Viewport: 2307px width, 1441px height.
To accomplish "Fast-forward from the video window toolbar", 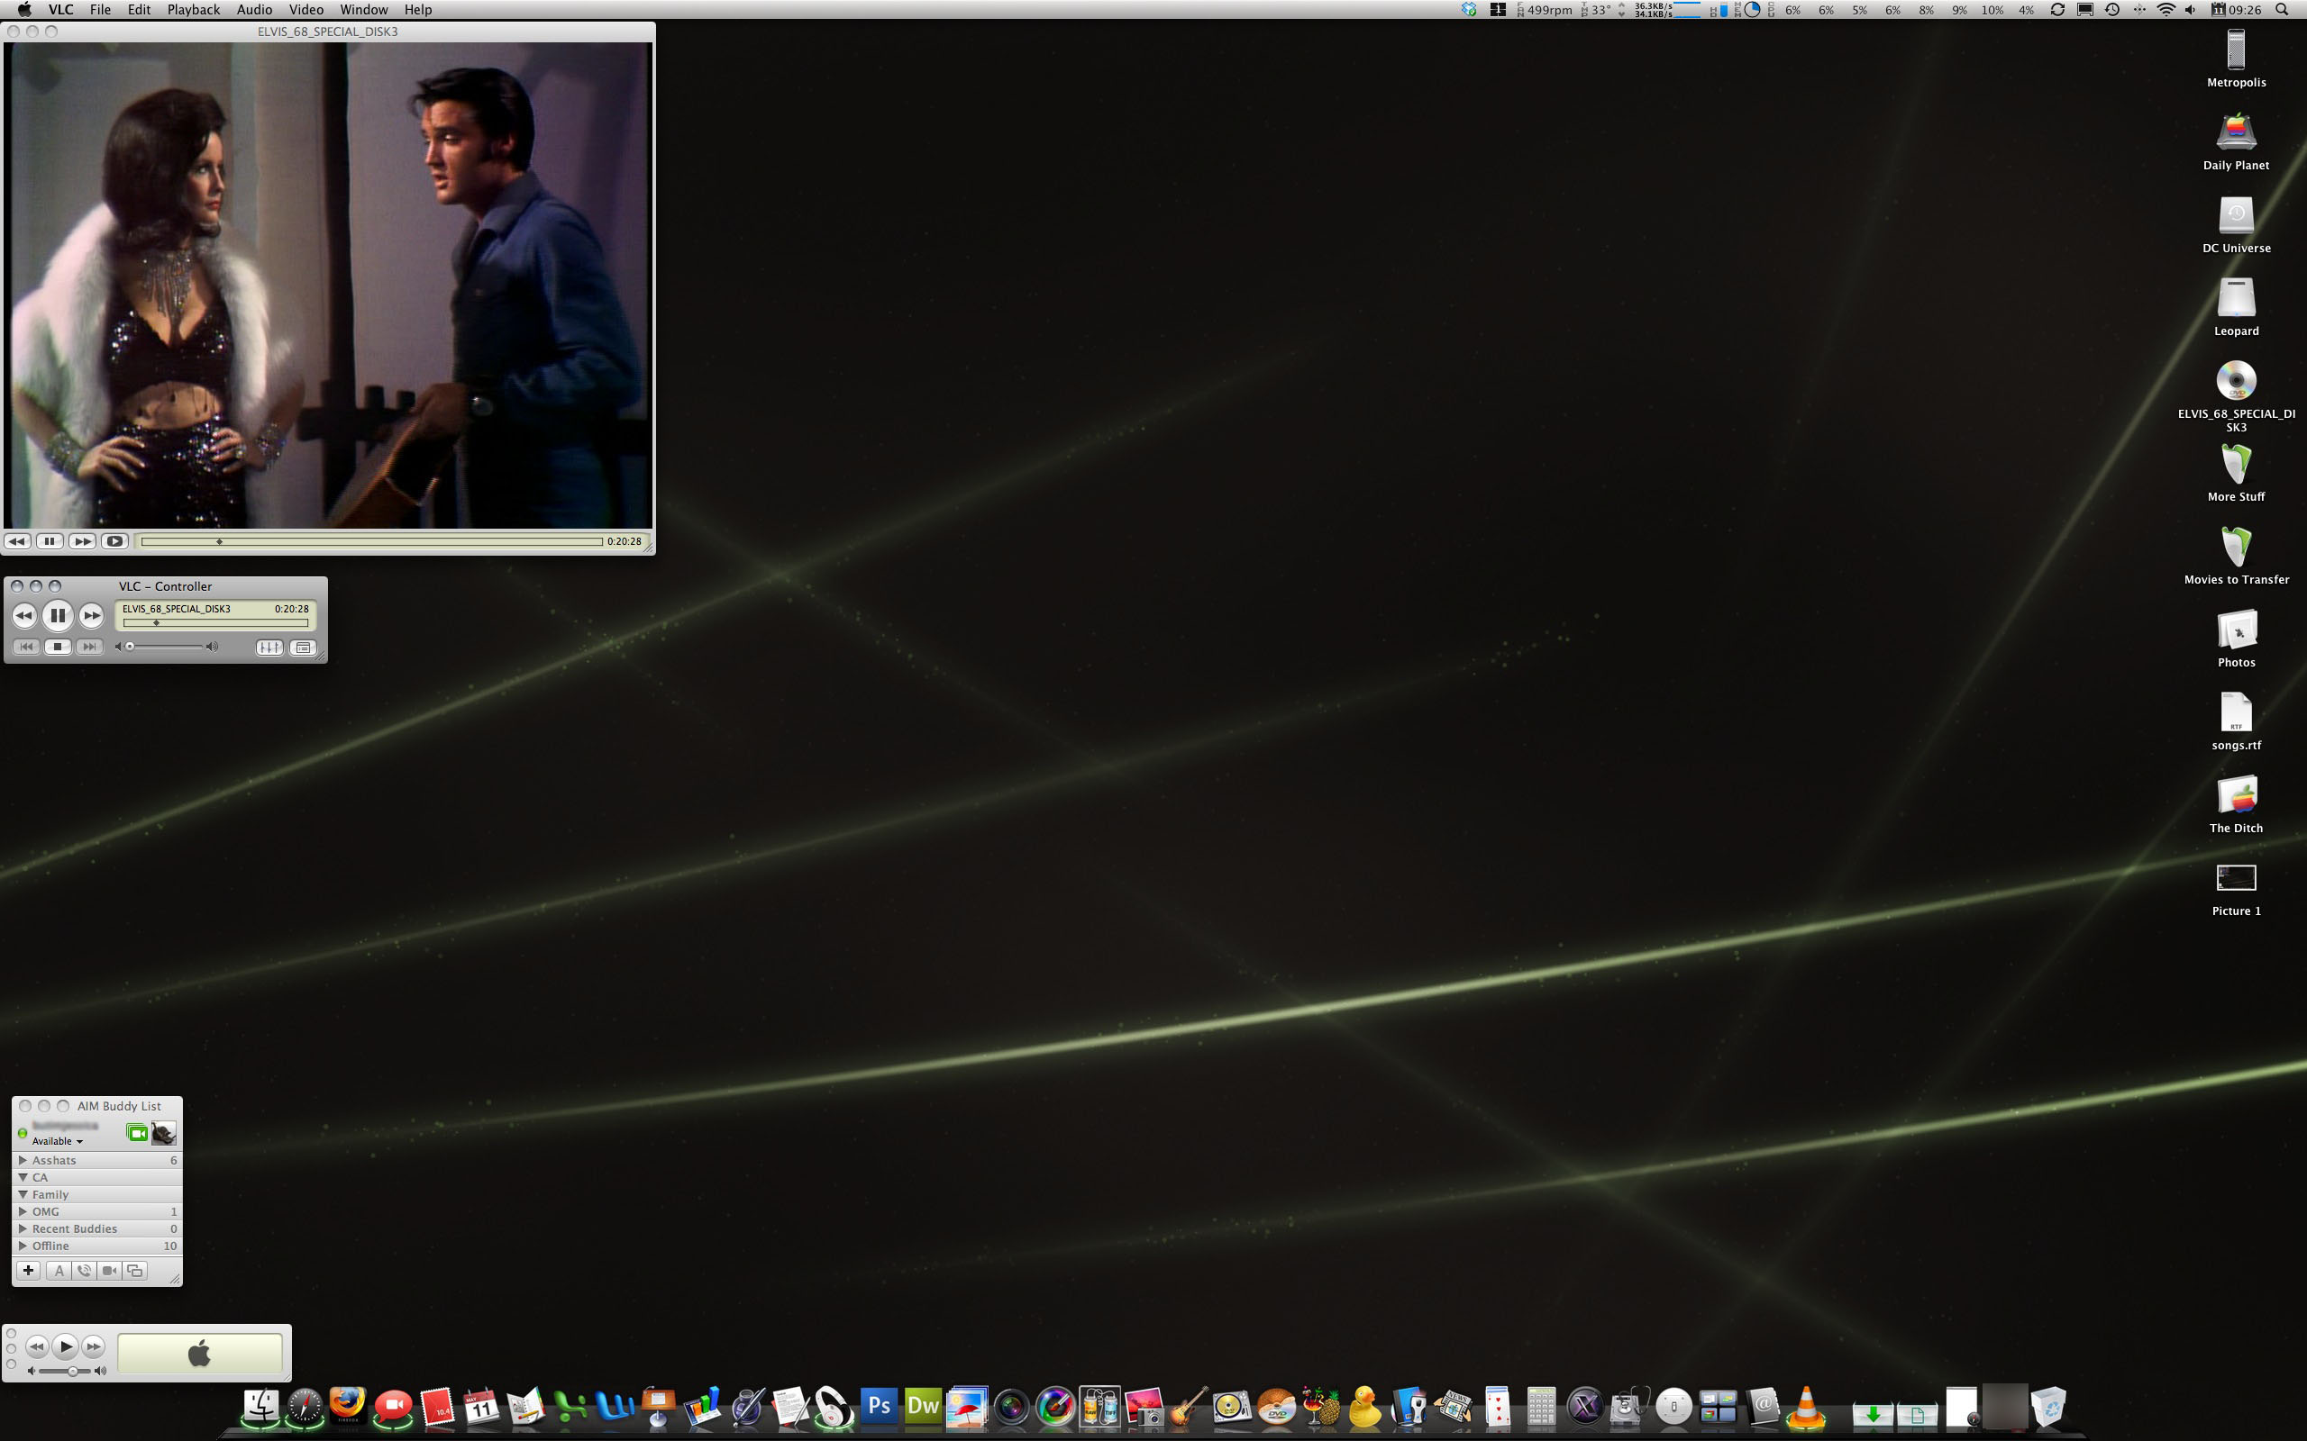I will tap(82, 541).
